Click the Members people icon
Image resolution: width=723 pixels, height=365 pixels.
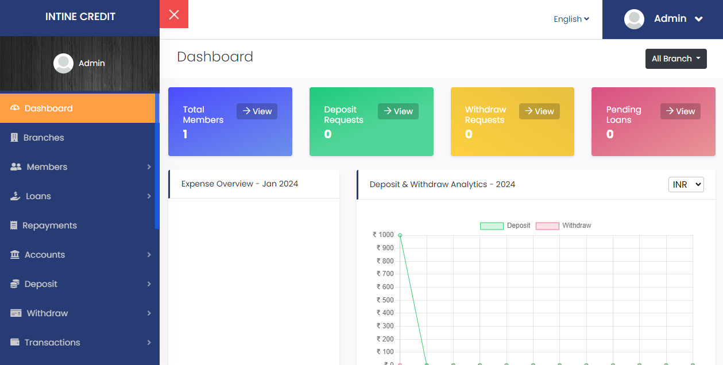coord(16,167)
